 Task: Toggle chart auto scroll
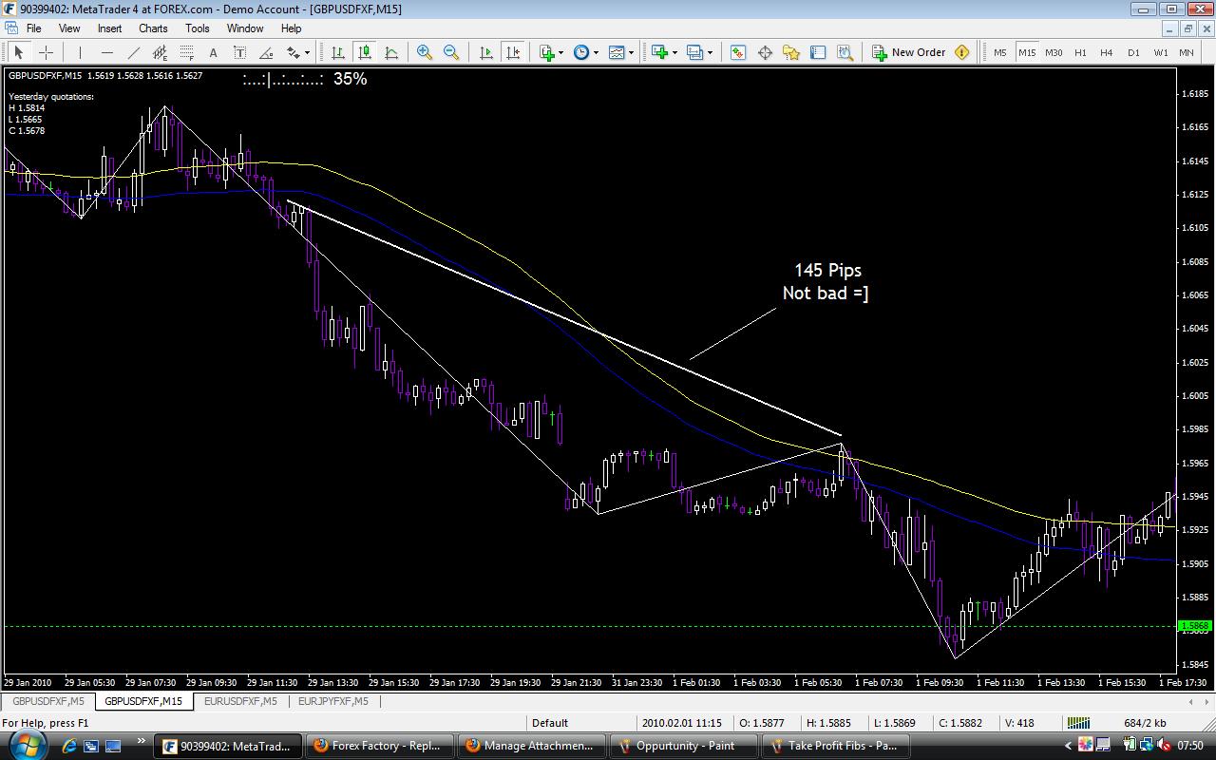(486, 52)
